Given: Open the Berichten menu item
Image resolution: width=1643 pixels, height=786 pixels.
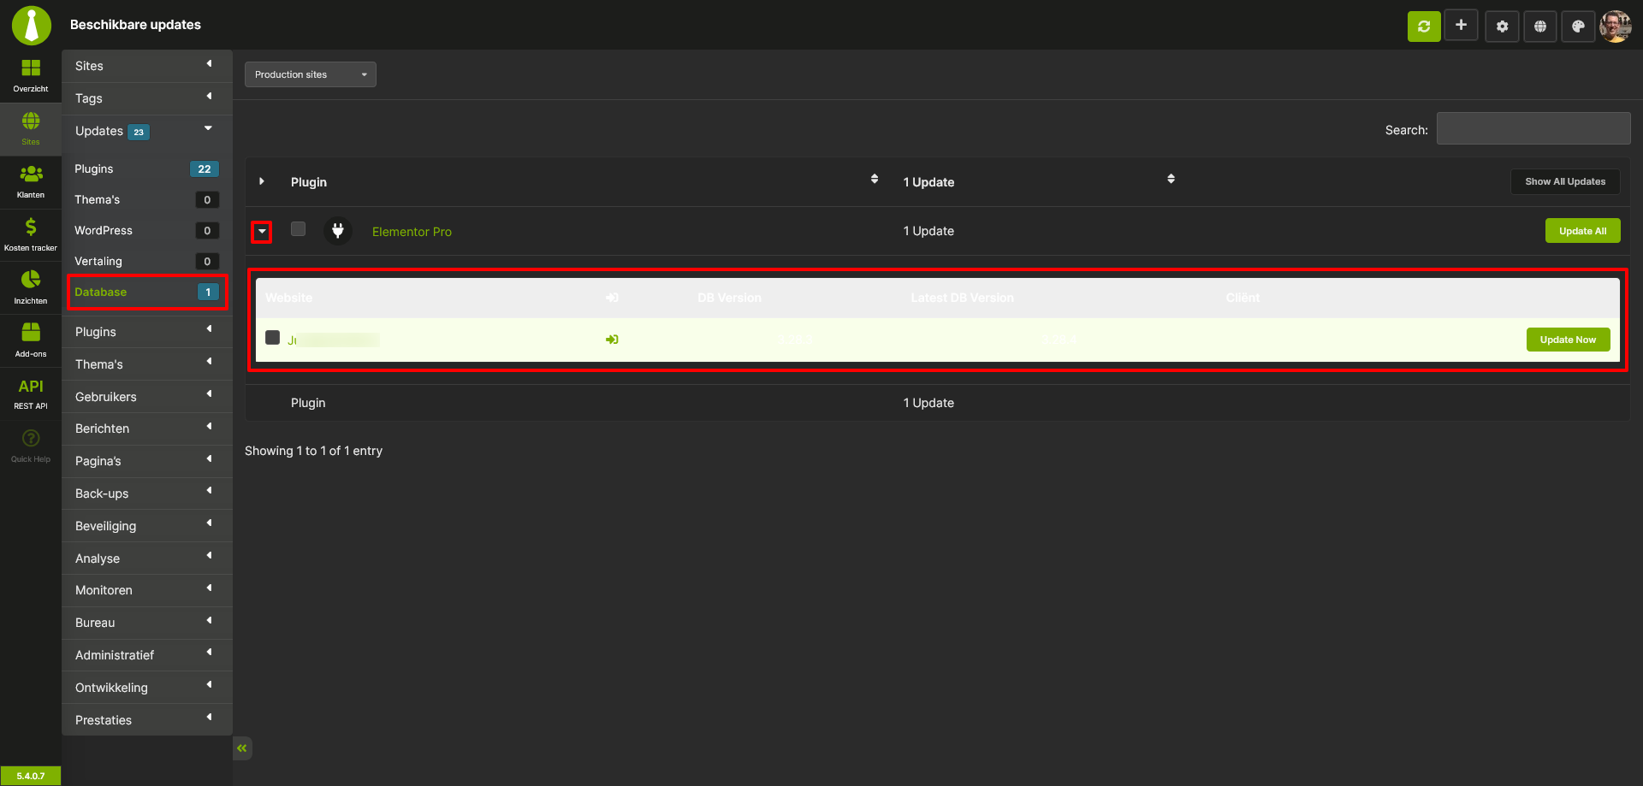Looking at the screenshot, I should click(147, 428).
